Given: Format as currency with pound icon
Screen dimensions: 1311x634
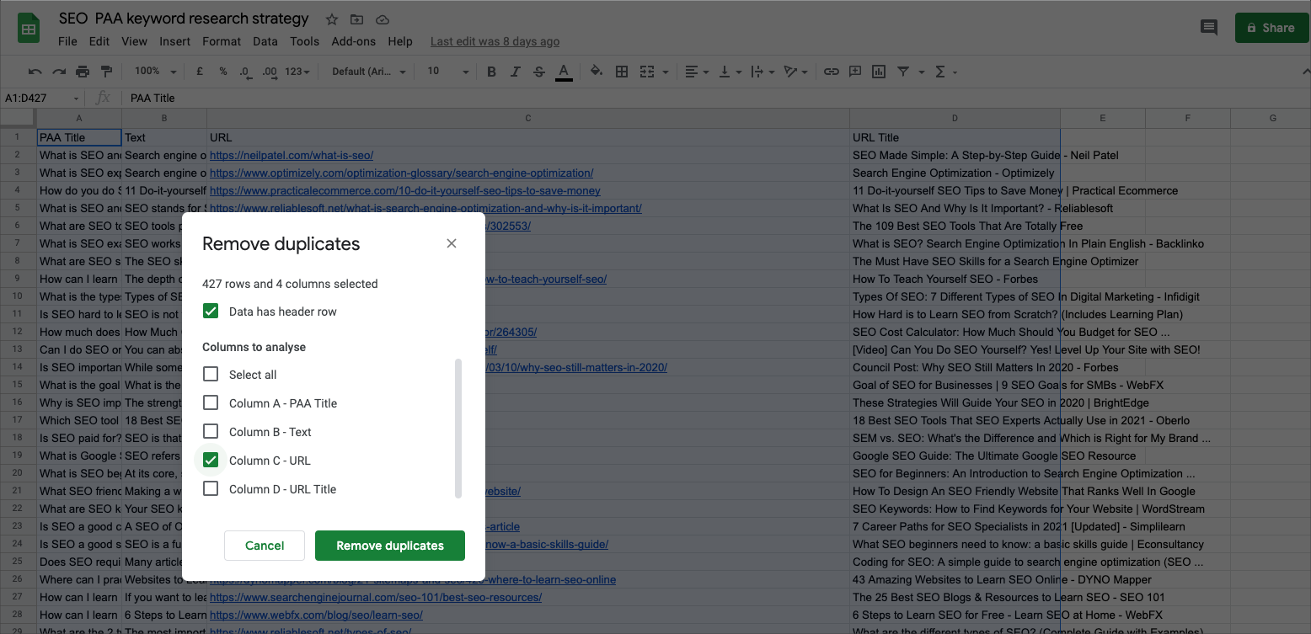Looking at the screenshot, I should pyautogui.click(x=200, y=72).
